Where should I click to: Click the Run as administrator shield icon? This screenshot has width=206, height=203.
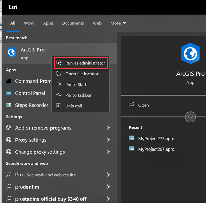[59, 63]
